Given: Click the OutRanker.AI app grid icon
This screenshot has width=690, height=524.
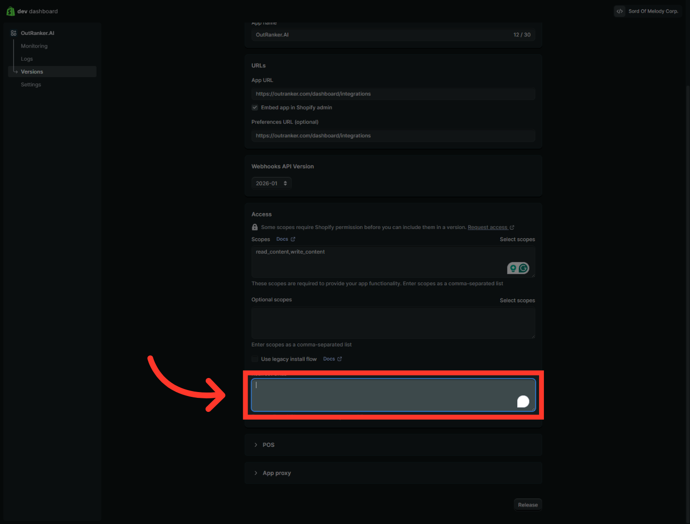Looking at the screenshot, I should point(14,33).
